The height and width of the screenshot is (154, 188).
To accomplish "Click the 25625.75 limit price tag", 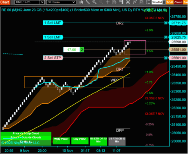I will coord(178,37).
